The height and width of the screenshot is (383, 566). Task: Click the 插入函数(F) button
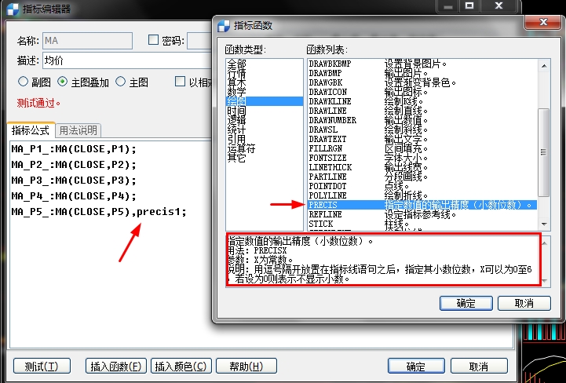(116, 367)
